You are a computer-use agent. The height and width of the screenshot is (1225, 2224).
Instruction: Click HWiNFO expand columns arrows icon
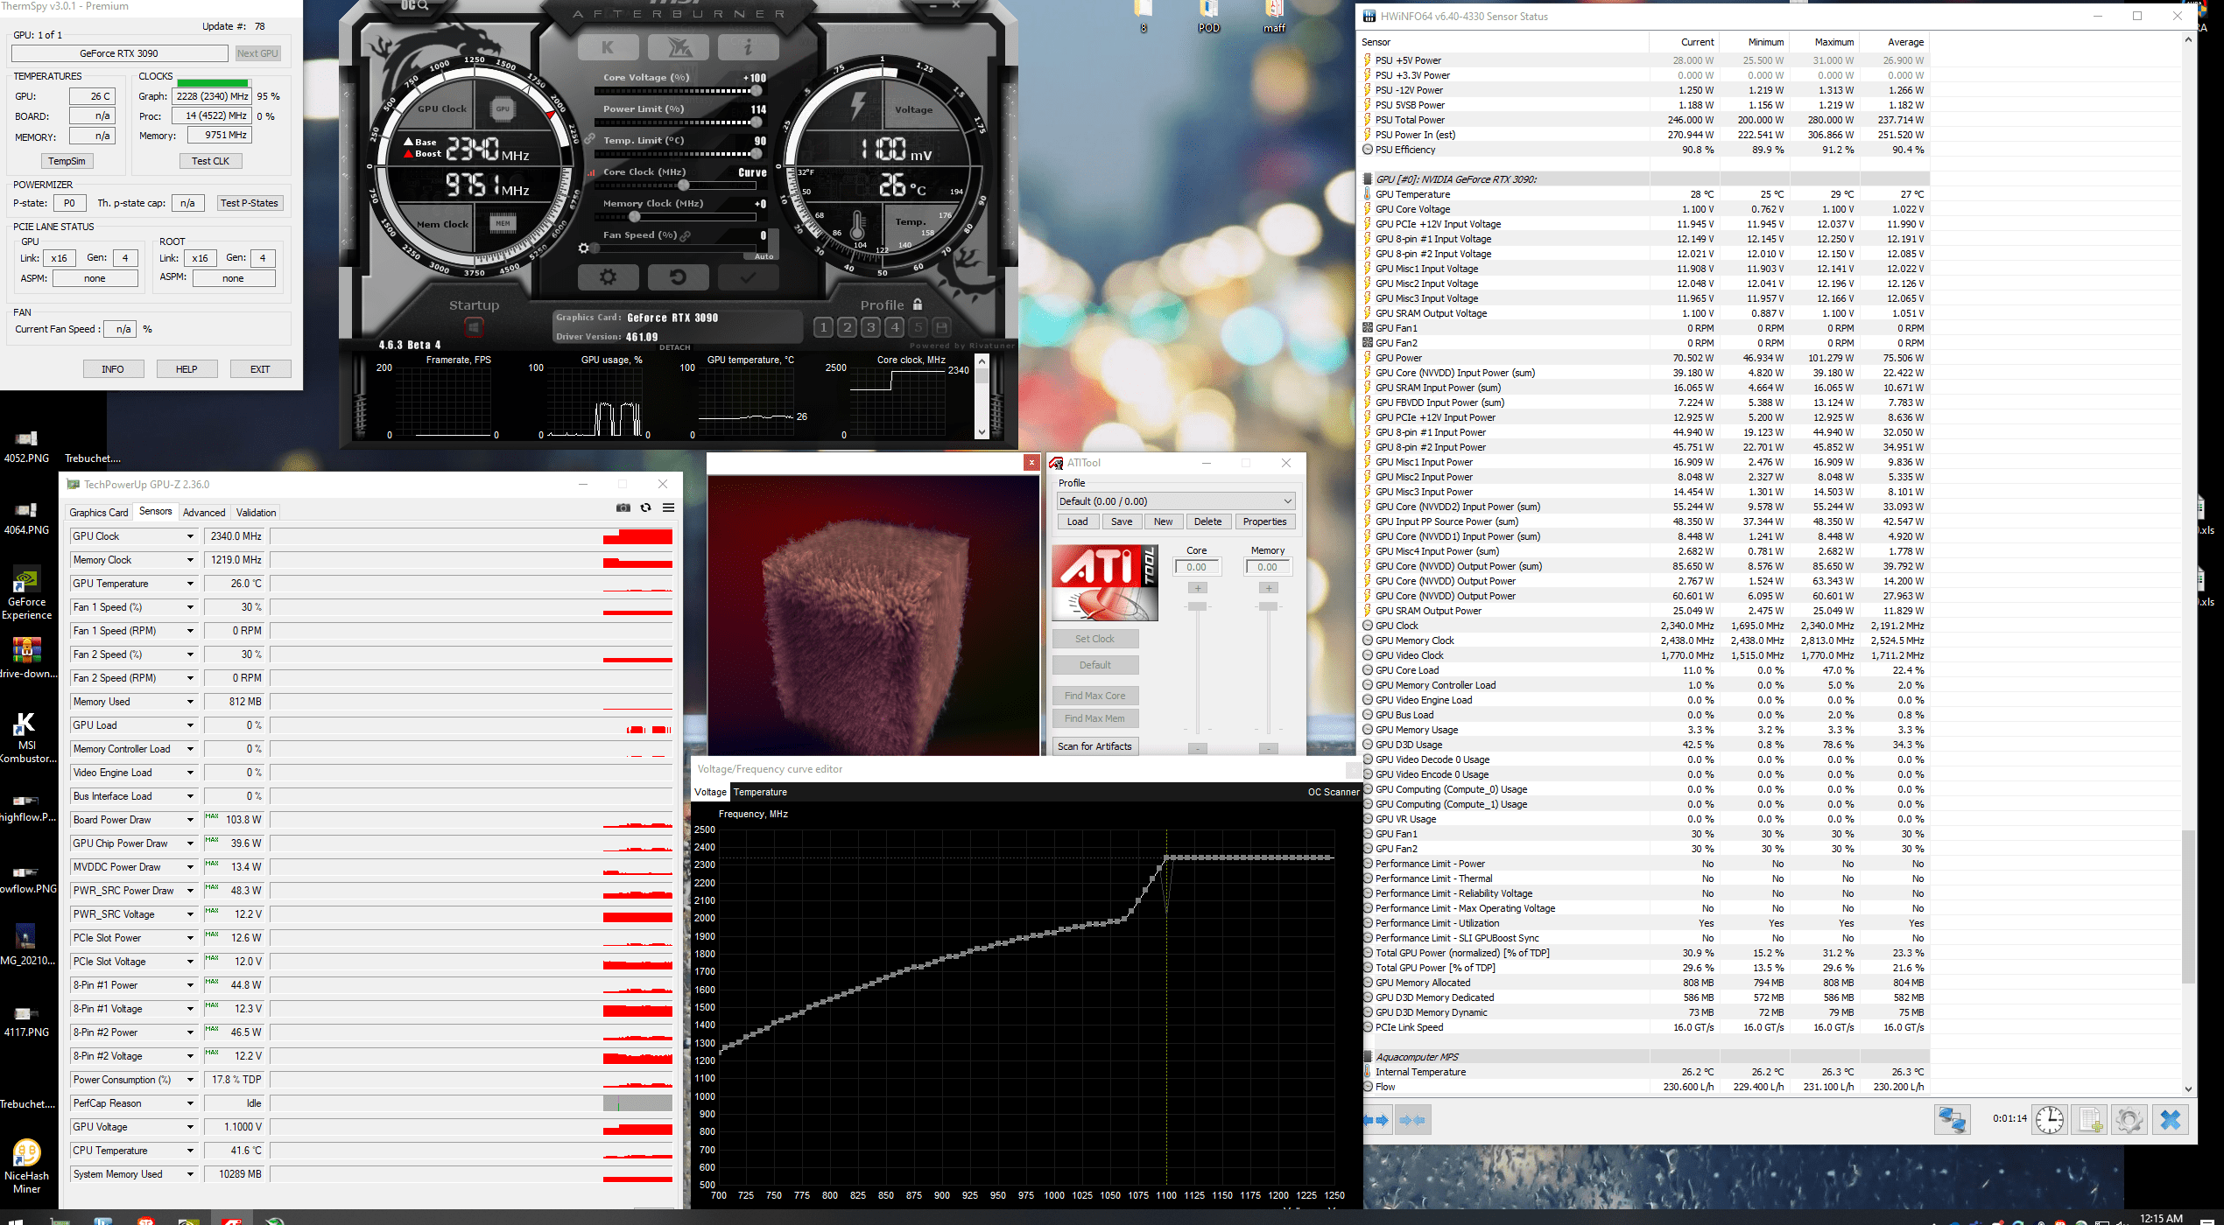[x=1377, y=1120]
